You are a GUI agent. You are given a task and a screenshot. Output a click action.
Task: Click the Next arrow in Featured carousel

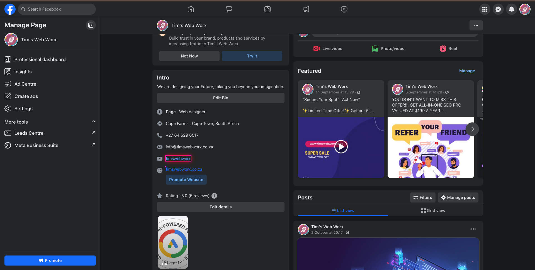pos(472,129)
